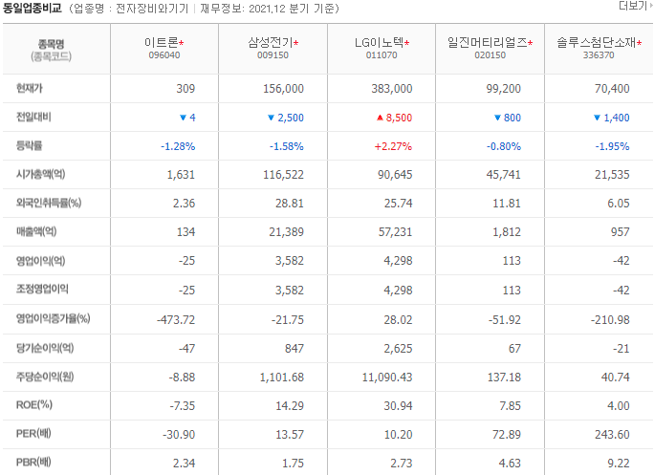Click foreign ownership value 6.05
The image size is (654, 475).
click(618, 204)
